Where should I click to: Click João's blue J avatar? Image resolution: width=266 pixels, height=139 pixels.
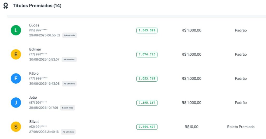coord(16,103)
